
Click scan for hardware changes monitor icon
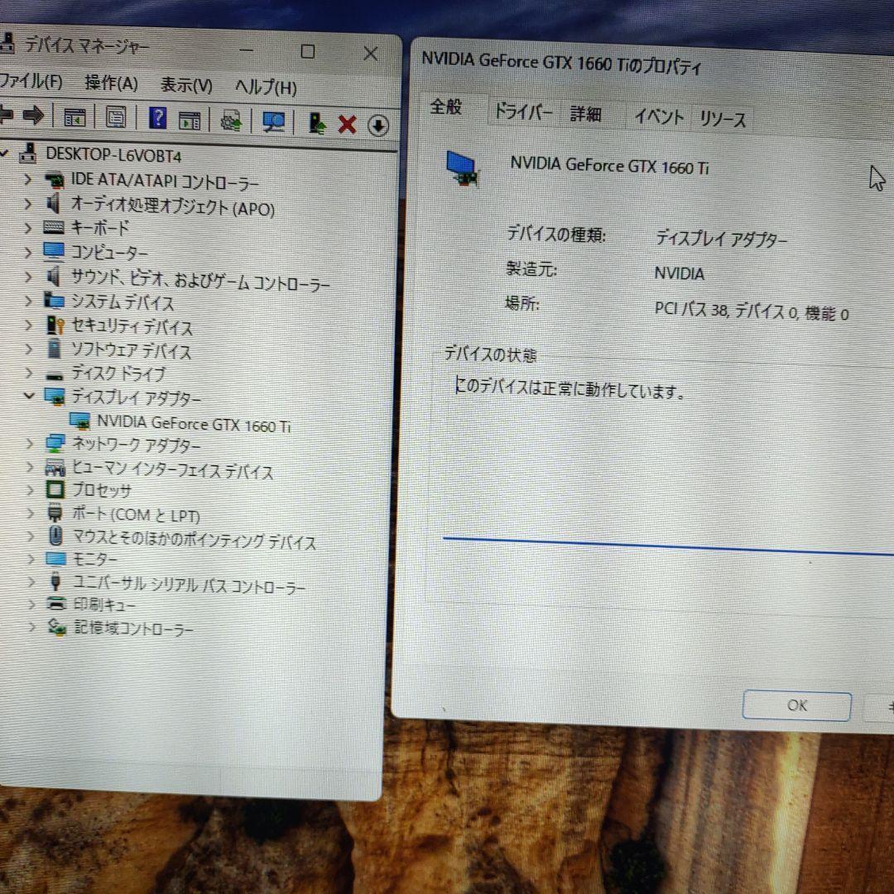click(274, 122)
